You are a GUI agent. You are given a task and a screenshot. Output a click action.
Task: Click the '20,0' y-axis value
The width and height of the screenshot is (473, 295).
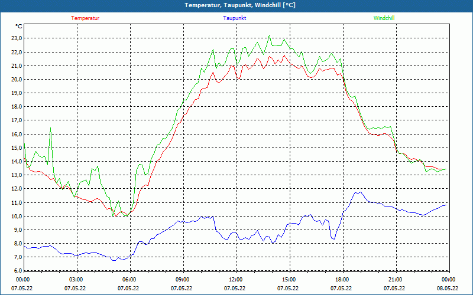click(17, 80)
